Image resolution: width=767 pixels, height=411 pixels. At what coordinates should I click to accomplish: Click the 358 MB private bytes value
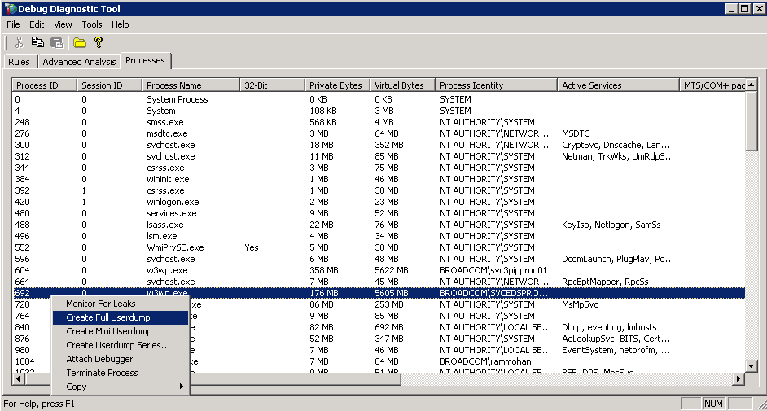324,270
